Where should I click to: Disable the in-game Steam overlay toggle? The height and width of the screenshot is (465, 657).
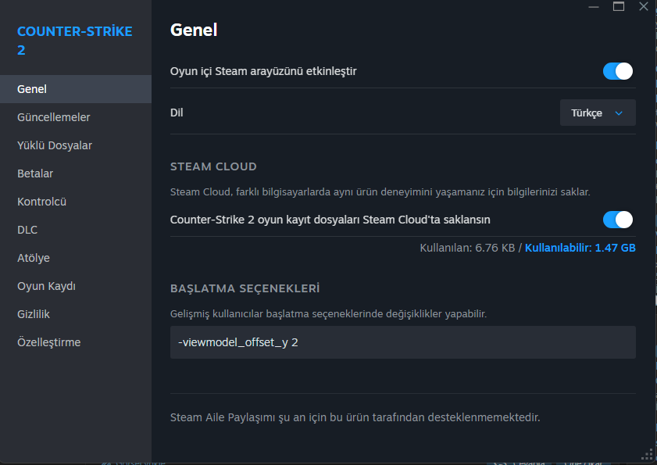pyautogui.click(x=617, y=71)
